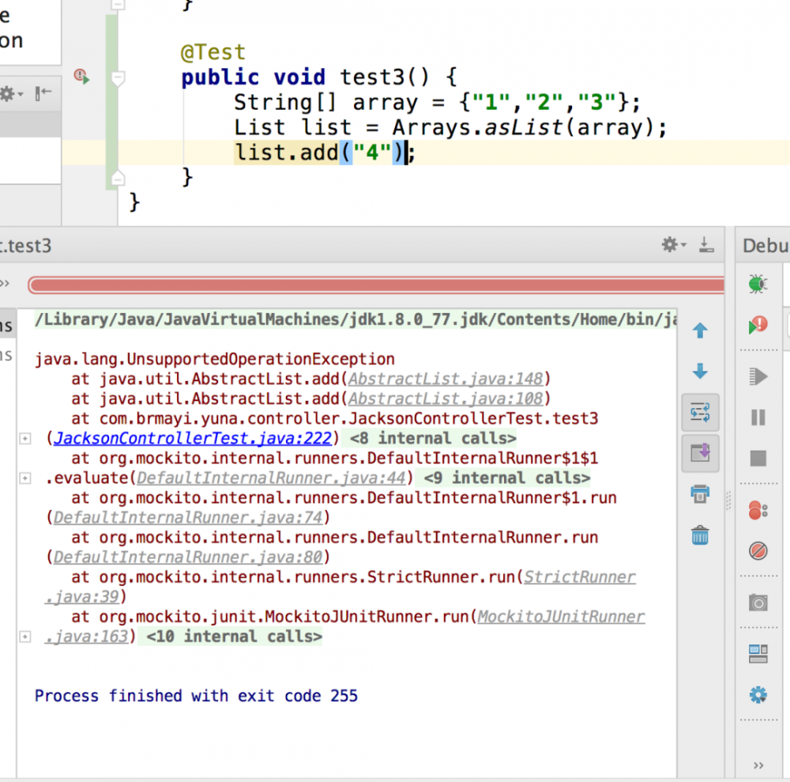The width and height of the screenshot is (790, 782).
Task: Click the plus expander beside .evaluate line
Action: coord(24,478)
